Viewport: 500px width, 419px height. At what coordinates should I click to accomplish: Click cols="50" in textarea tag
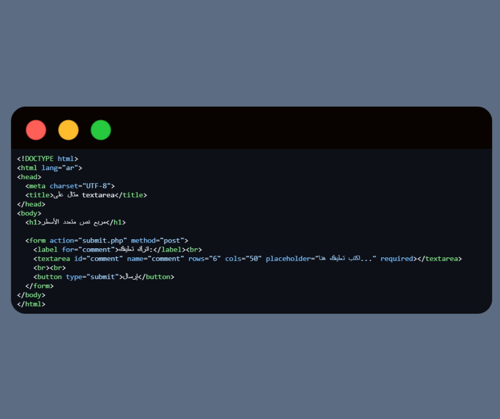243,258
